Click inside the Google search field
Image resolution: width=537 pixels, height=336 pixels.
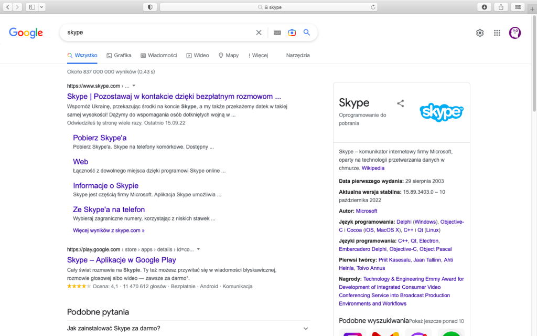[157, 33]
